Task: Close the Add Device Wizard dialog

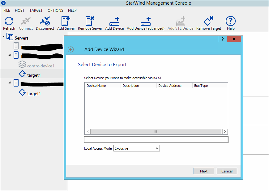Action: click(x=234, y=39)
